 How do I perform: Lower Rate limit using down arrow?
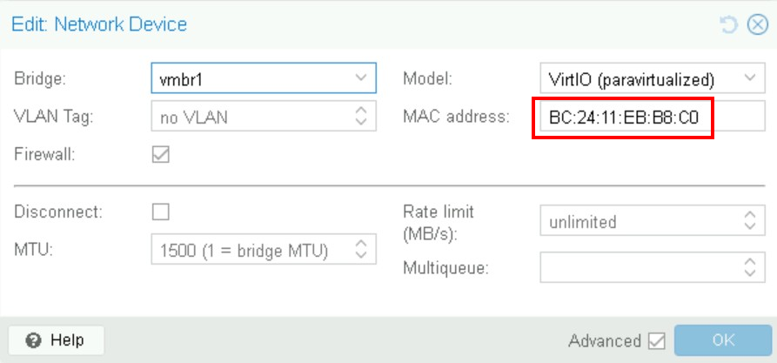pos(750,225)
